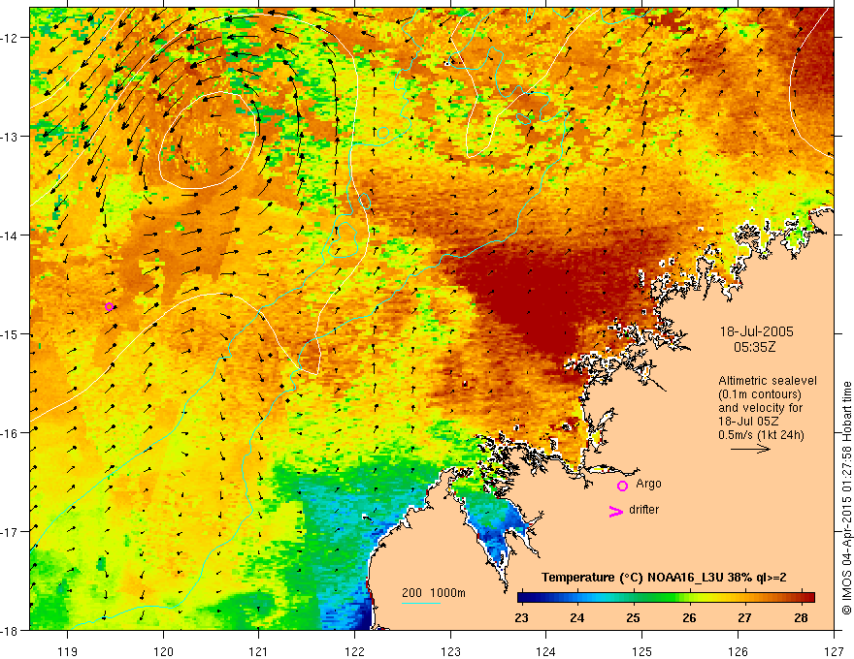
Task: Click the '200 1000m' depth label
Action: pos(434,593)
